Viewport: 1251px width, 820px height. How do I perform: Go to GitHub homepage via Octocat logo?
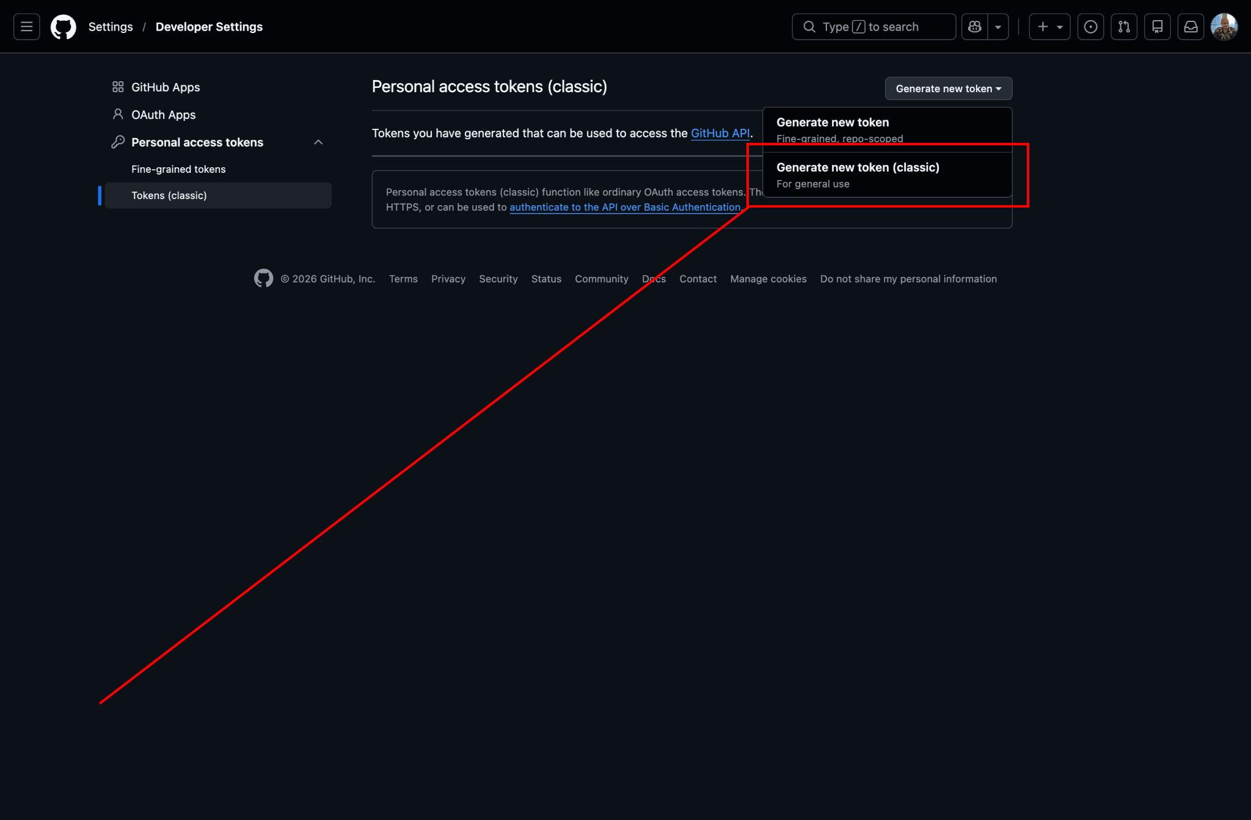pyautogui.click(x=64, y=27)
